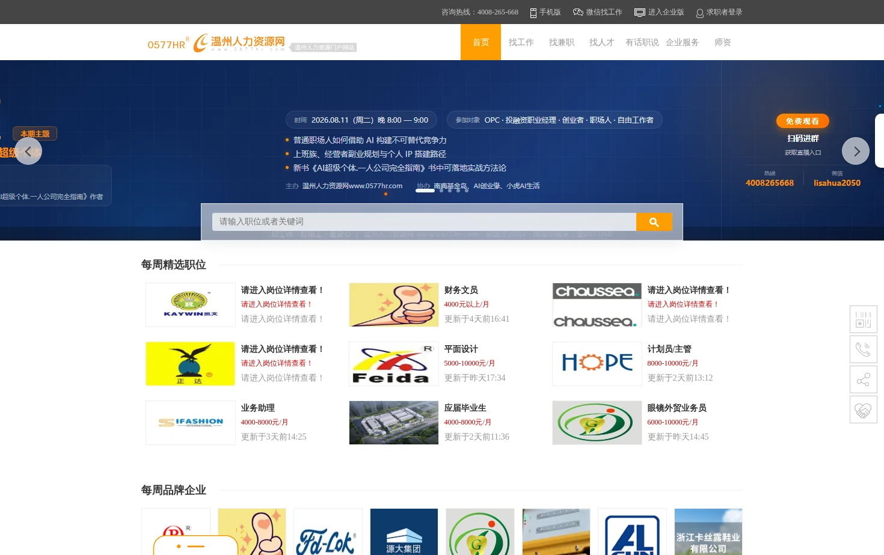This screenshot has height=555, width=884.
Task: Click the orange search magnifier button
Action: point(654,222)
